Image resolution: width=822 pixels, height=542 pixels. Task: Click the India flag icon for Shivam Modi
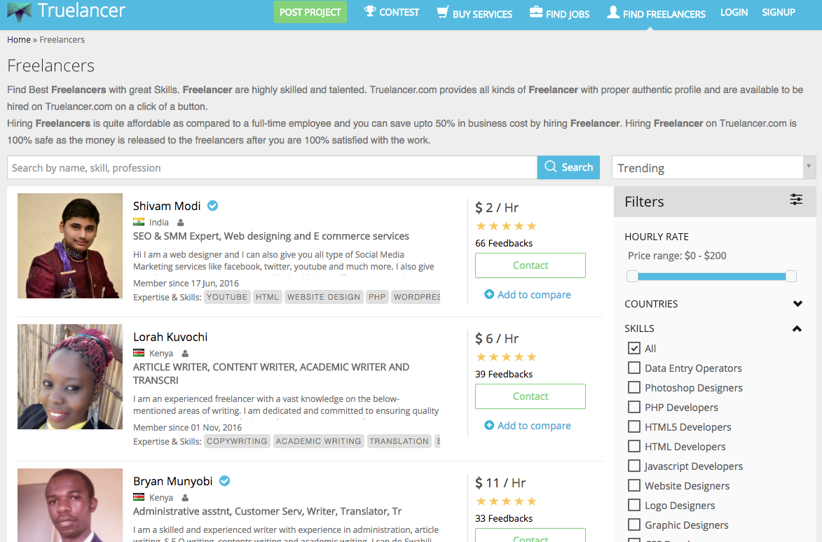[x=138, y=222]
